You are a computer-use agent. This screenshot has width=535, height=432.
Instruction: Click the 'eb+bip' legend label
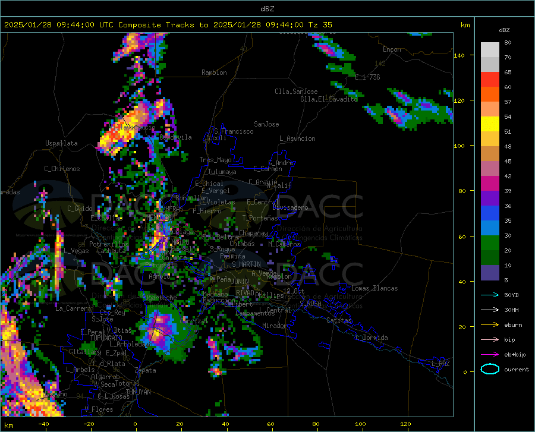click(515, 355)
